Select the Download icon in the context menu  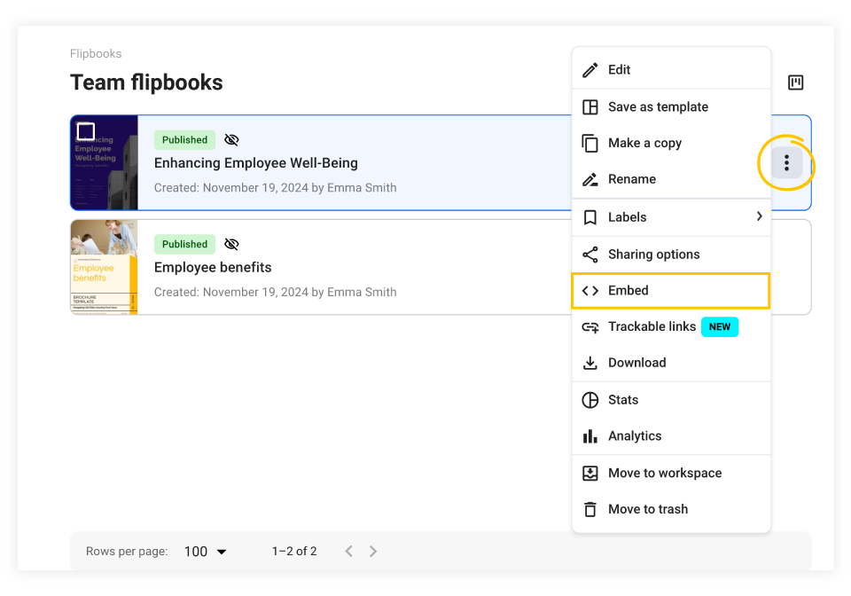(x=590, y=363)
